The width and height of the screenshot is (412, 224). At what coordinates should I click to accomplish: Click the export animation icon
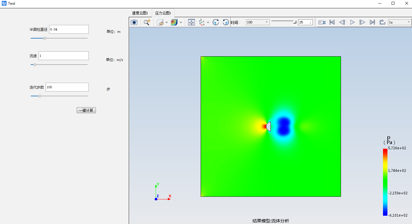point(382,22)
